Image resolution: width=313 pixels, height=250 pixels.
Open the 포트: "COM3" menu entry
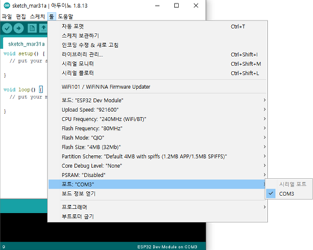coord(157,184)
